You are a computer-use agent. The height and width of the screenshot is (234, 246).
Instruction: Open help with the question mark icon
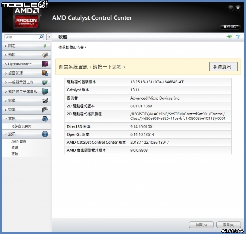click(238, 37)
